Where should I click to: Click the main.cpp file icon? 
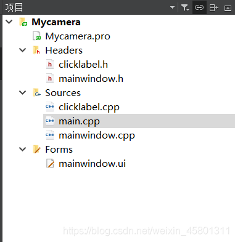tap(50, 121)
